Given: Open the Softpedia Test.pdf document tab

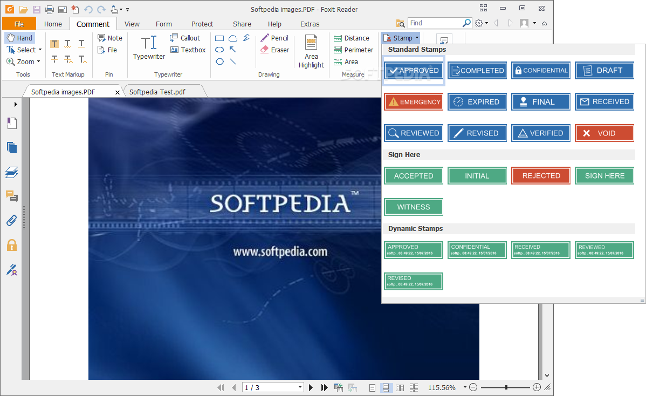Looking at the screenshot, I should [x=157, y=92].
